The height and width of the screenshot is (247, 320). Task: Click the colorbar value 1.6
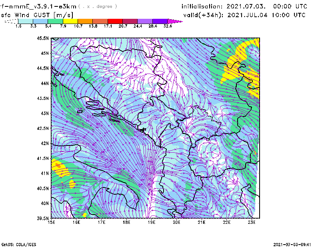coord(18,26)
